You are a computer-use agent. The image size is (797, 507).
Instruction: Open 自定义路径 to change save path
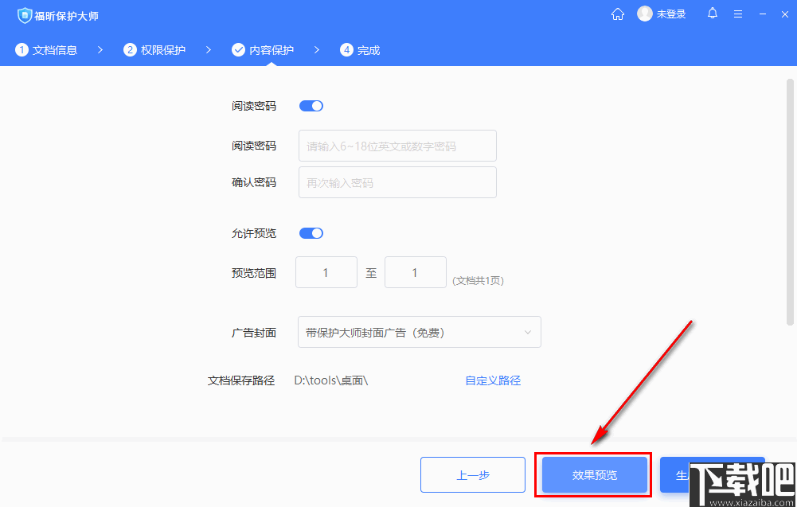pyautogui.click(x=492, y=380)
